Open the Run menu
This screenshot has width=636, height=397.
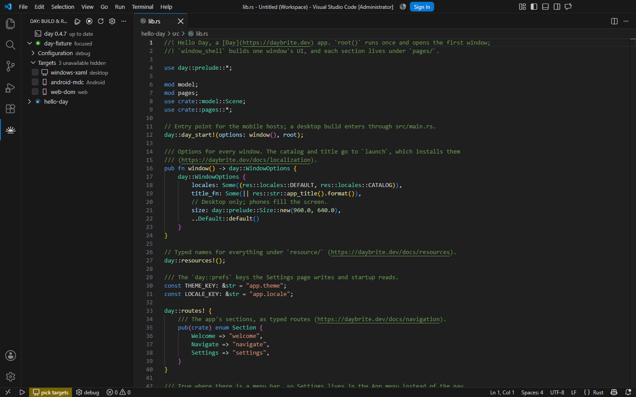click(x=120, y=7)
